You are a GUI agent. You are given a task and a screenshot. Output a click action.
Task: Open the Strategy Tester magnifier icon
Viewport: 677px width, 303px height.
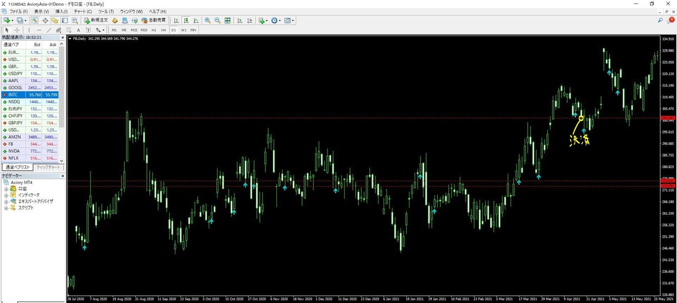point(74,21)
